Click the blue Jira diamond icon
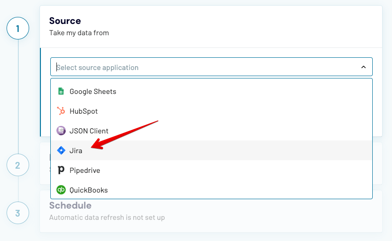 coord(61,151)
